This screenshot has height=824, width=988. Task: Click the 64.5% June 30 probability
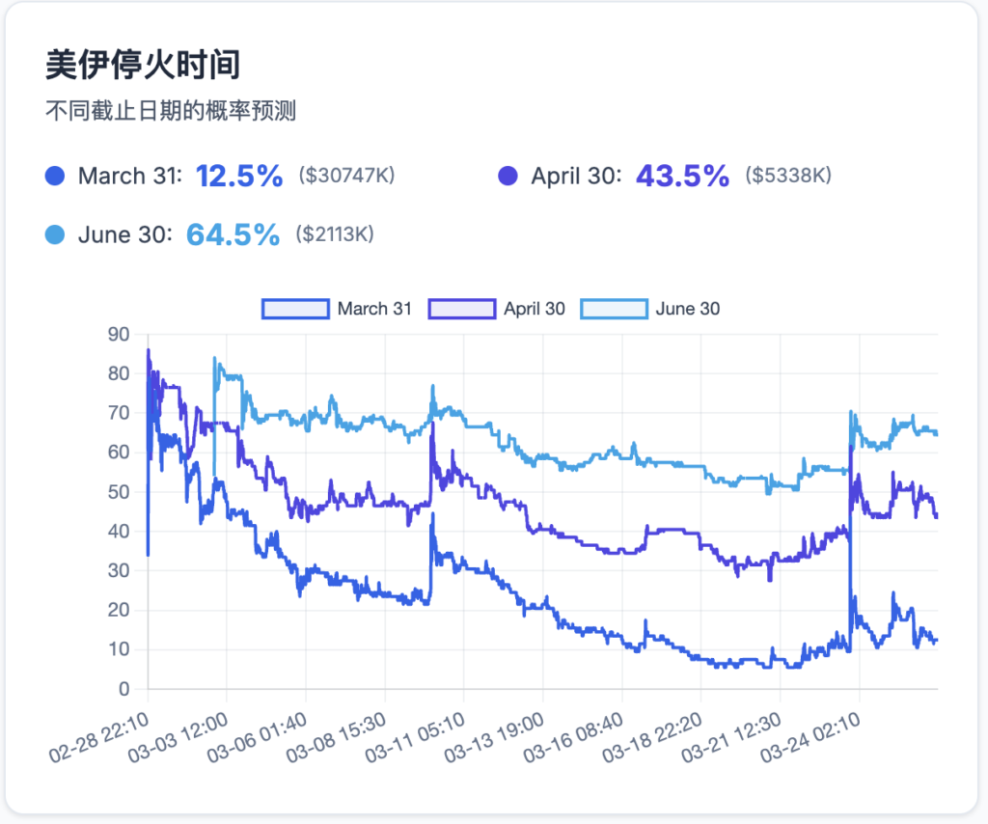[x=233, y=234]
